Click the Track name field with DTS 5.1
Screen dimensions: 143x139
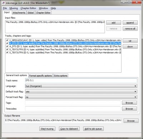[81, 81]
